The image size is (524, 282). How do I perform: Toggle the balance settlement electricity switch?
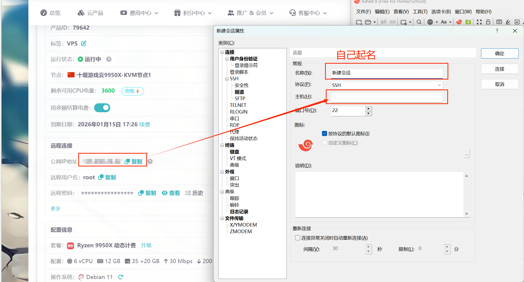pos(102,108)
